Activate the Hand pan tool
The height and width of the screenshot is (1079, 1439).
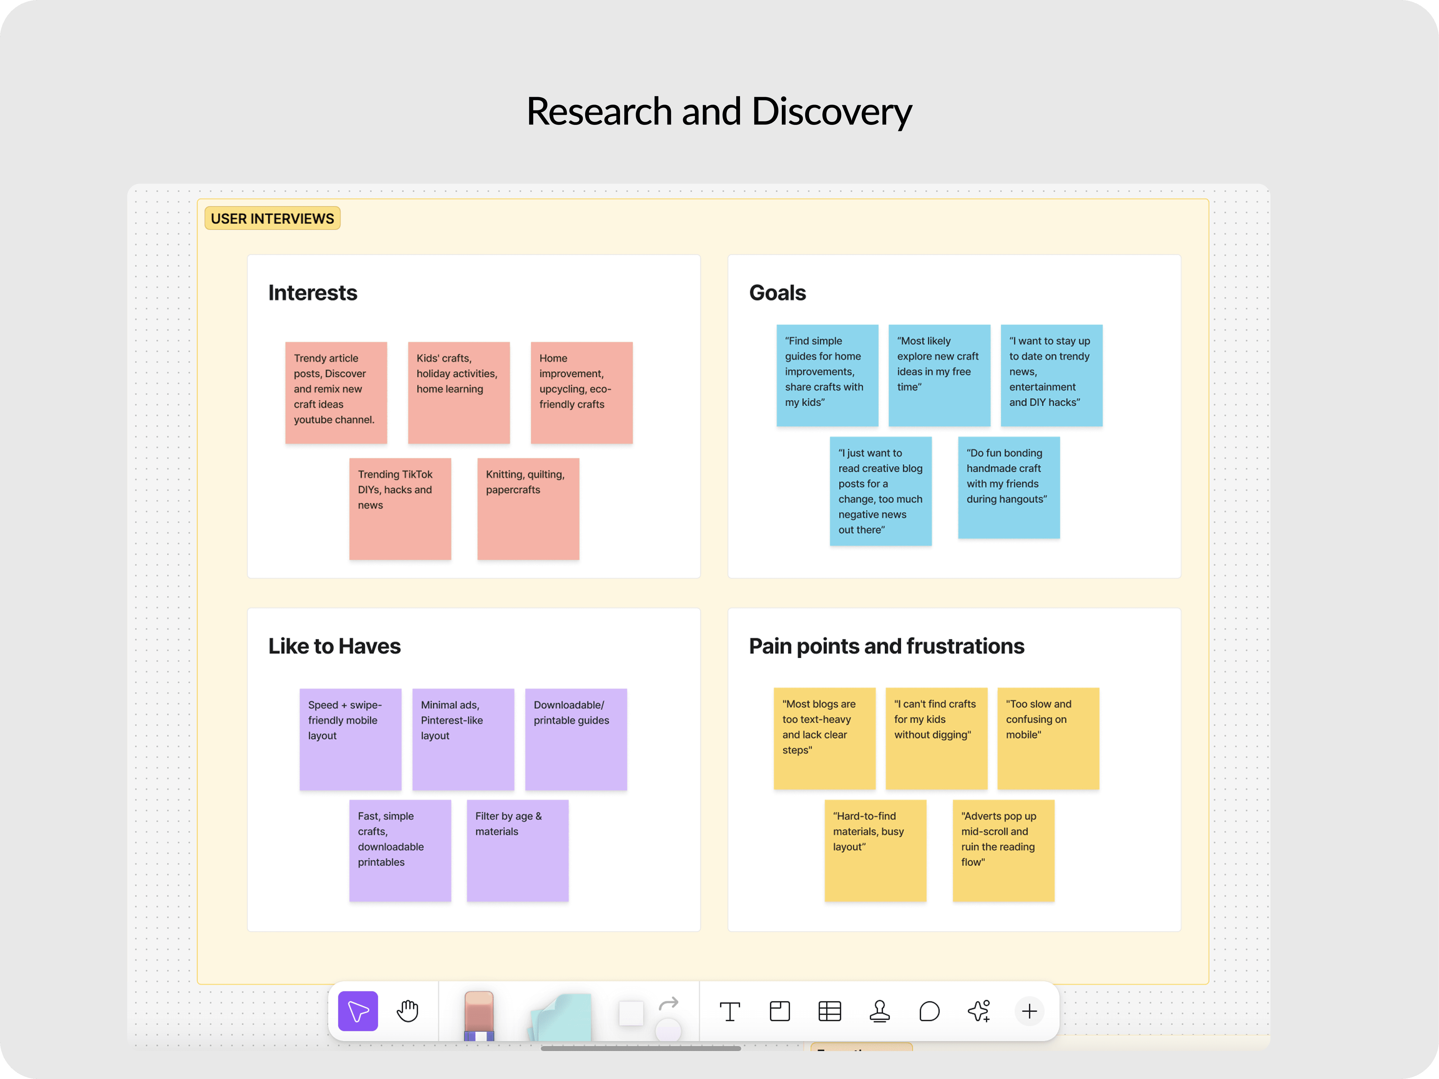point(408,1011)
